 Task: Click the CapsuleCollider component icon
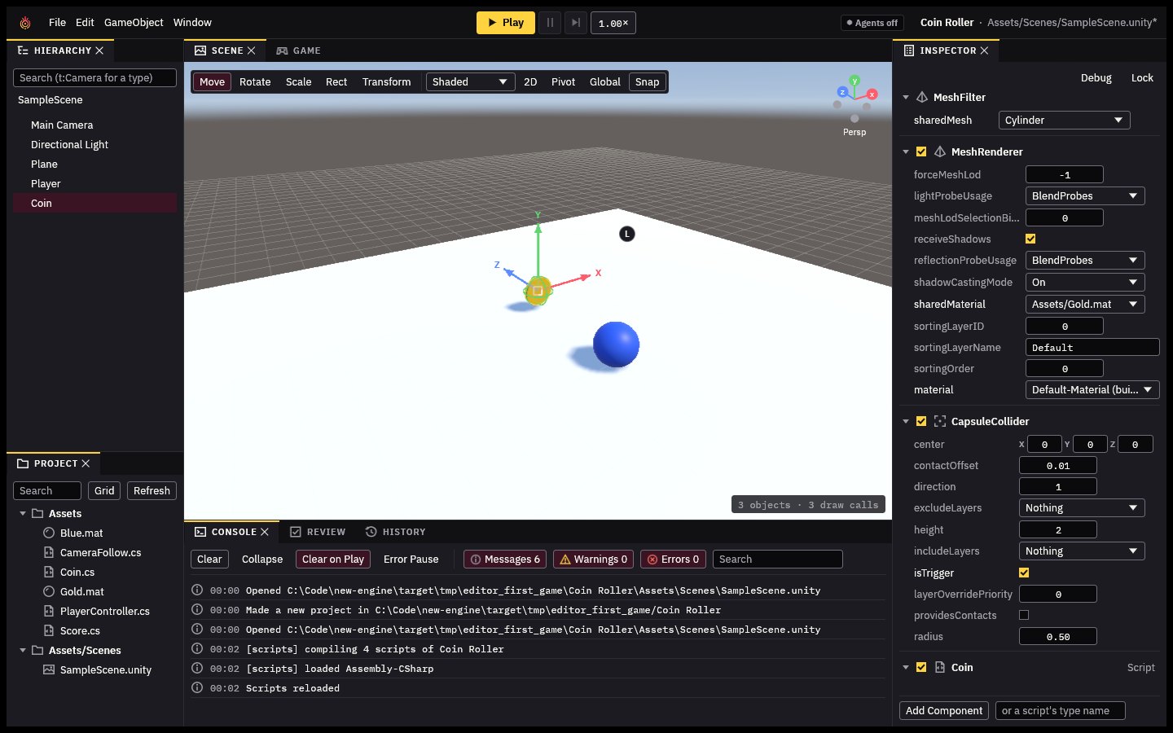(x=940, y=421)
